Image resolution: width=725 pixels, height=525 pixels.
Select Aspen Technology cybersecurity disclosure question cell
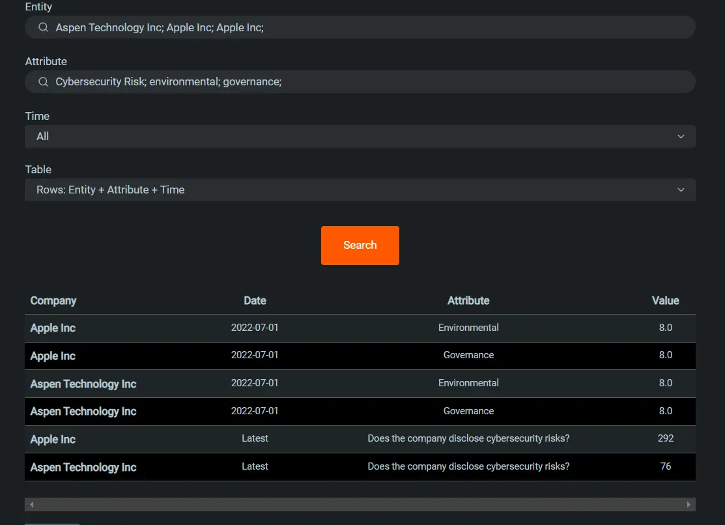468,466
